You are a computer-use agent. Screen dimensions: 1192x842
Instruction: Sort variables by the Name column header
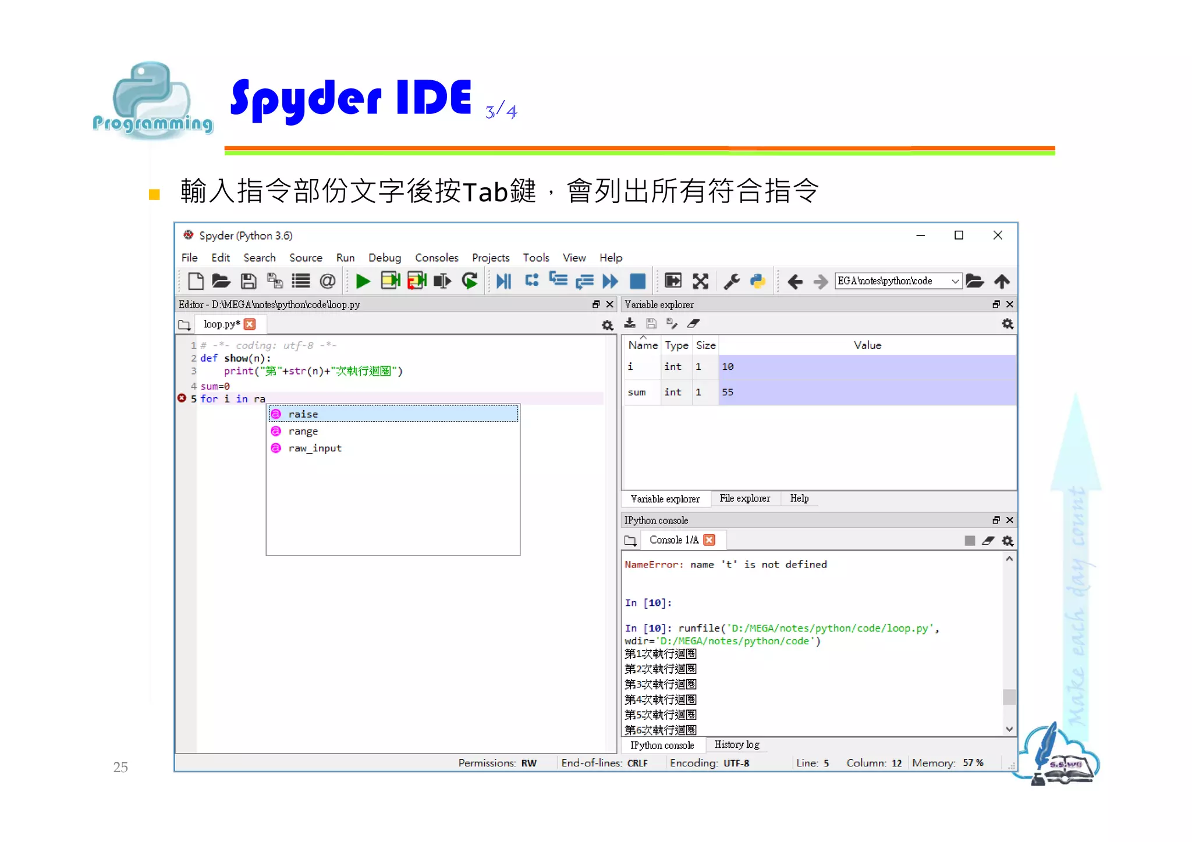tap(643, 345)
